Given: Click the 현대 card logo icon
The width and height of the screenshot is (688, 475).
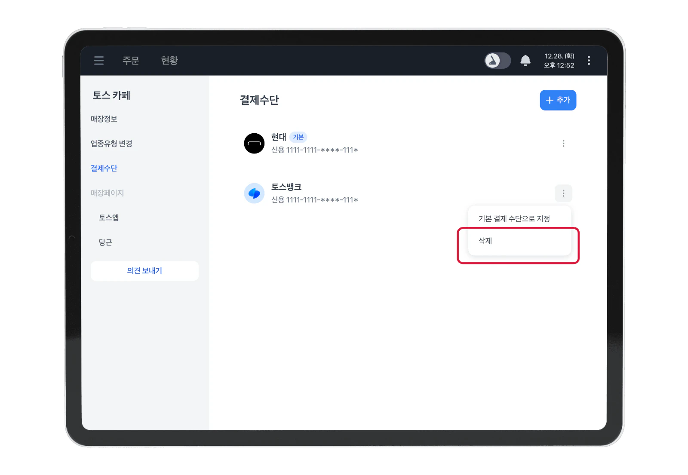Looking at the screenshot, I should 254,143.
